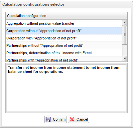Click the empty header cell above the scrollbar
This screenshot has height=128, width=133.
point(125,16)
